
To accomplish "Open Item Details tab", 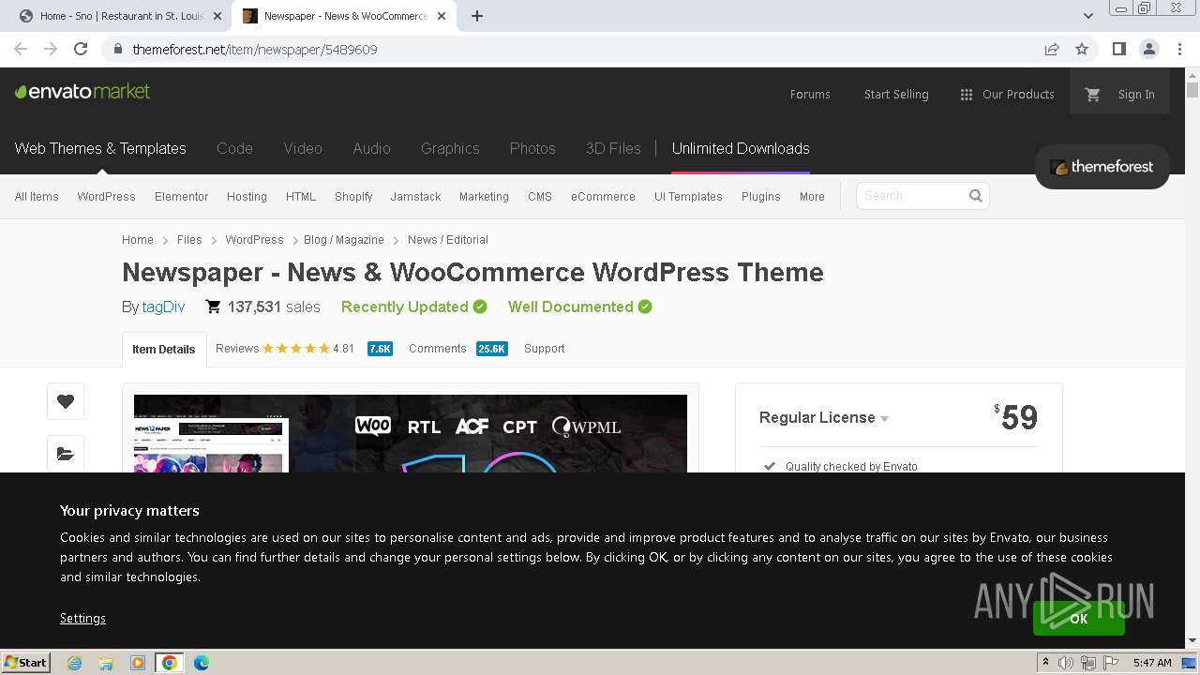I will click(x=164, y=350).
